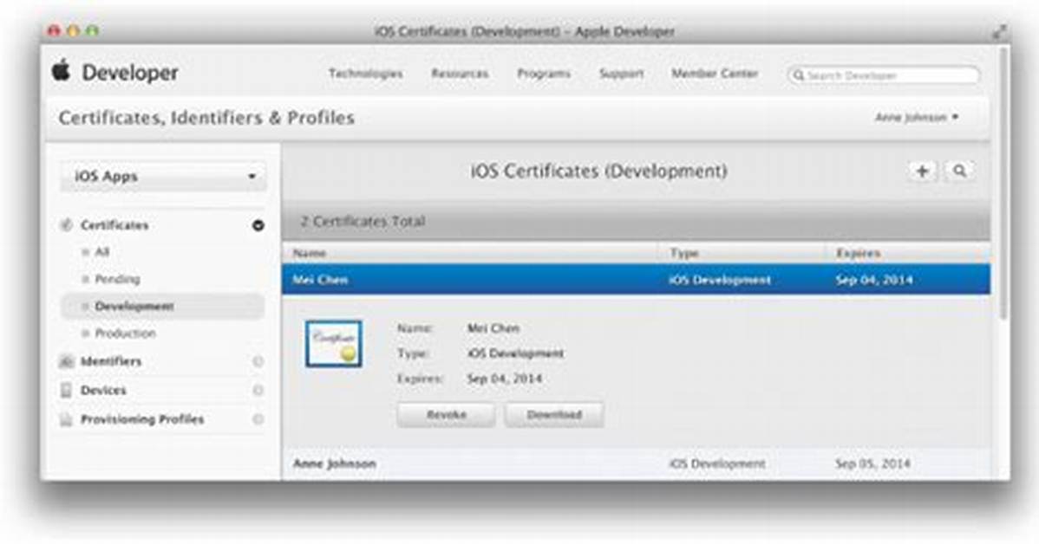1039x544 pixels.
Task: Click the Apple logo icon
Action: point(61,70)
